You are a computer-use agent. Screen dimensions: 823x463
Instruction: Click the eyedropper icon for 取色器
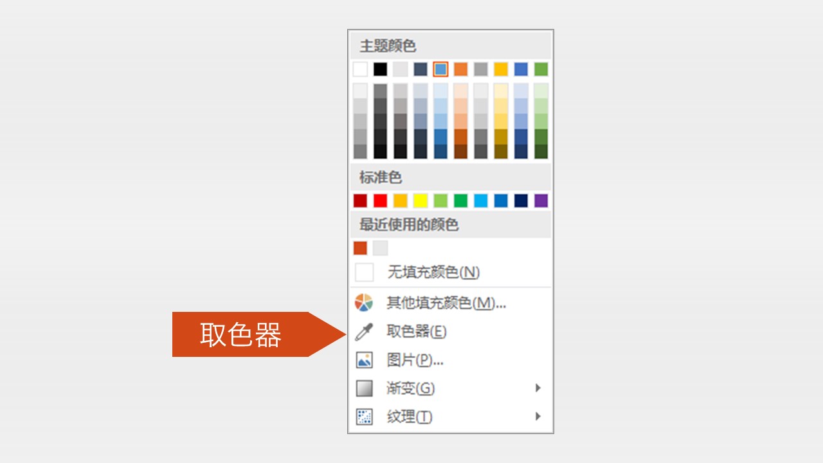pyautogui.click(x=364, y=332)
